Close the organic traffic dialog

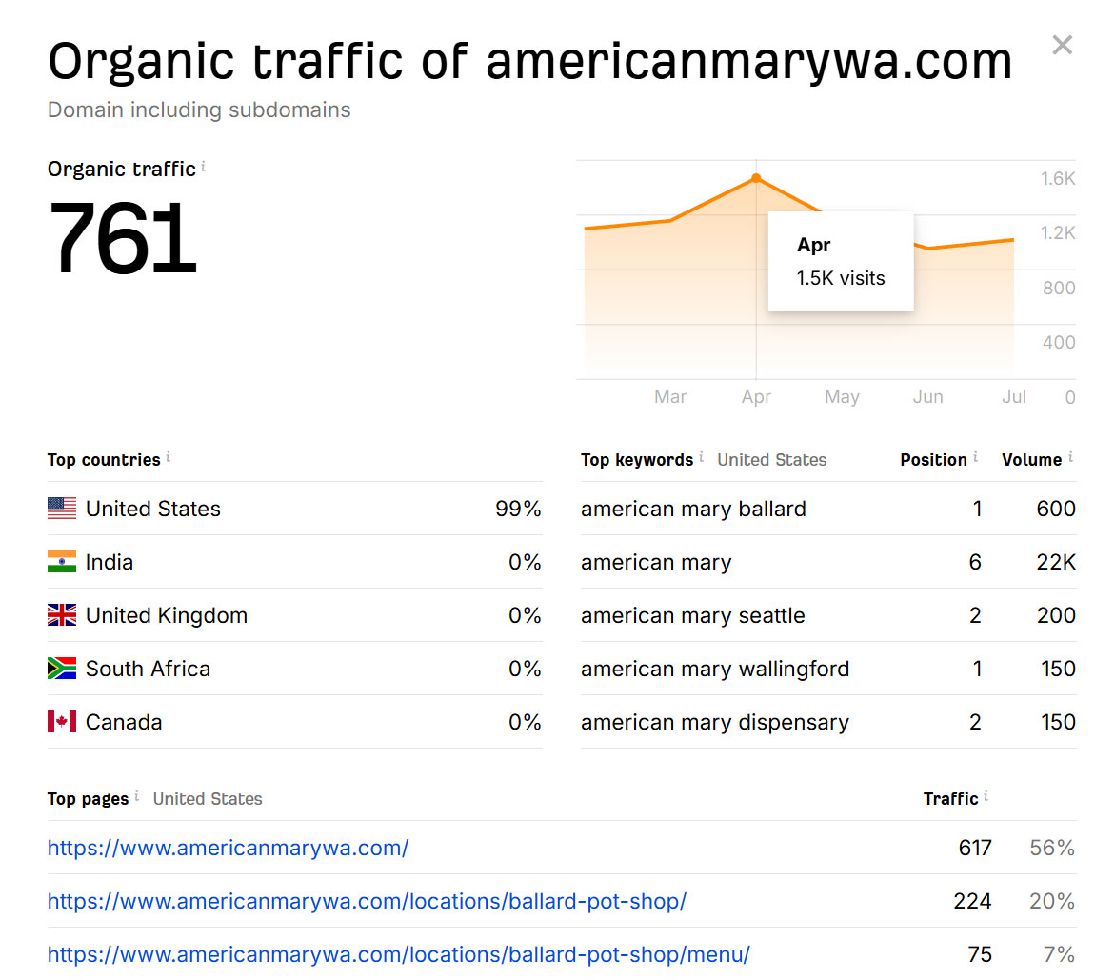click(1062, 45)
